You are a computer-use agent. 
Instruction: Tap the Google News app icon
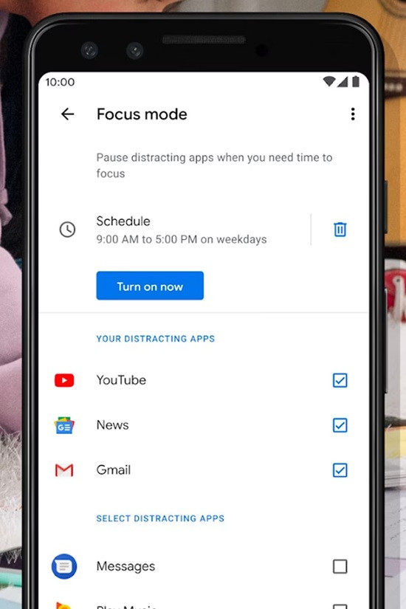pos(64,425)
